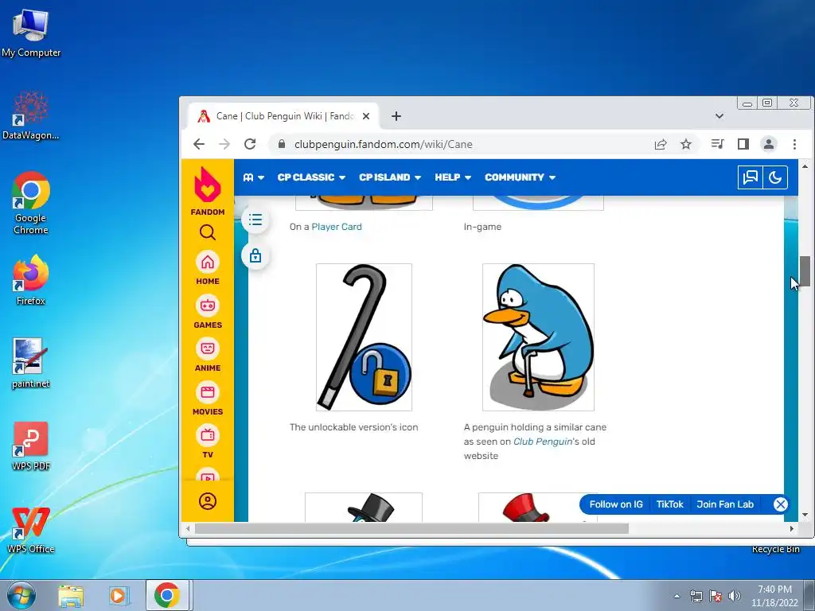
Task: Share this page from address bar icon
Action: point(661,144)
